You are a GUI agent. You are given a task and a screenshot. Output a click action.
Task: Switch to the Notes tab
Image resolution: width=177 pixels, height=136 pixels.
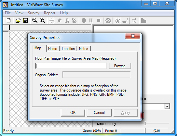click(84, 49)
